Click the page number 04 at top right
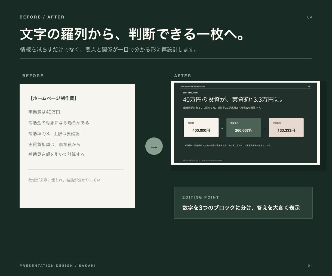 coord(310,17)
